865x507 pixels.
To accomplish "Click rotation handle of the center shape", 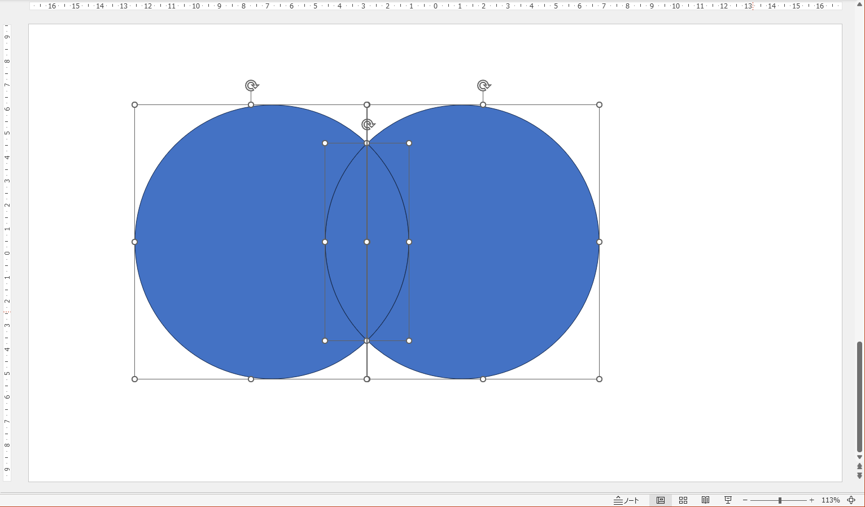I will coord(368,124).
